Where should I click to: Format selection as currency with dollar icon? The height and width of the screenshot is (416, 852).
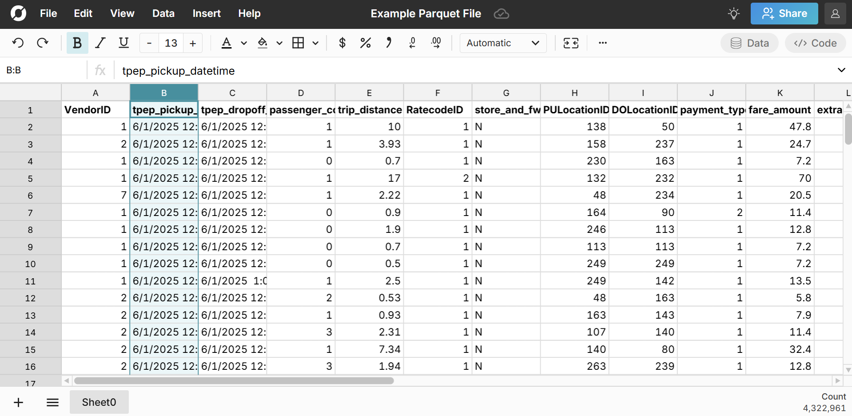click(342, 43)
